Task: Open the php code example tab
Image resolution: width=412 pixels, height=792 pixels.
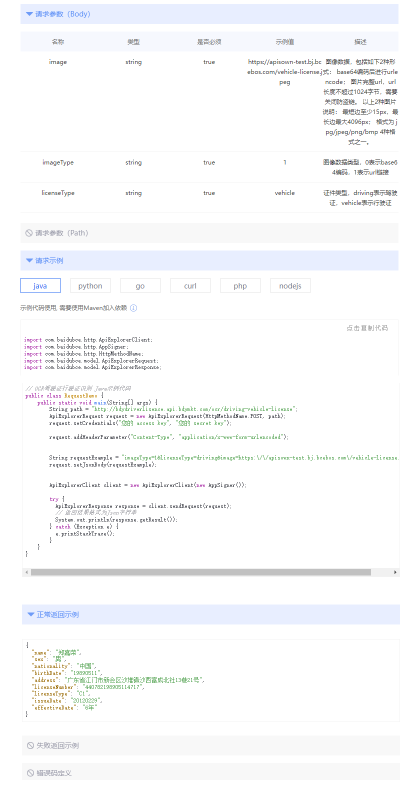Action: click(x=240, y=286)
